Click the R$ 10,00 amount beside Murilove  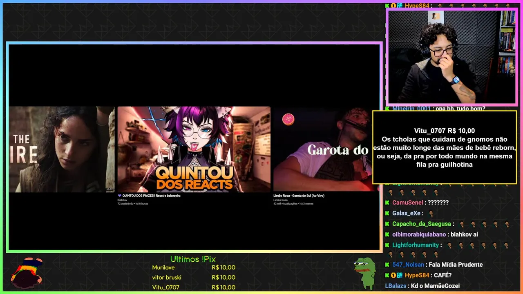224,267
